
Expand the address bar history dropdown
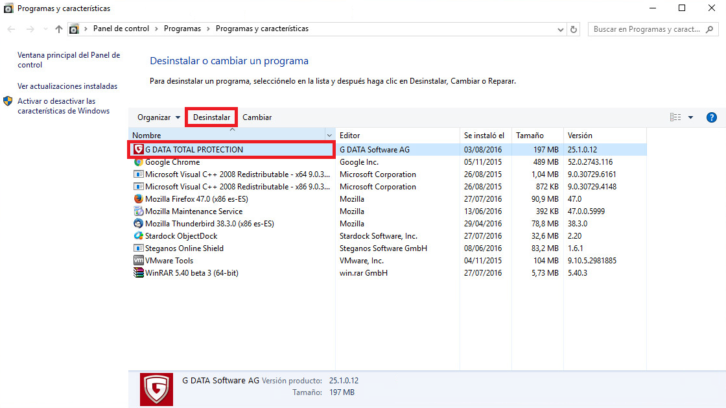pyautogui.click(x=560, y=29)
